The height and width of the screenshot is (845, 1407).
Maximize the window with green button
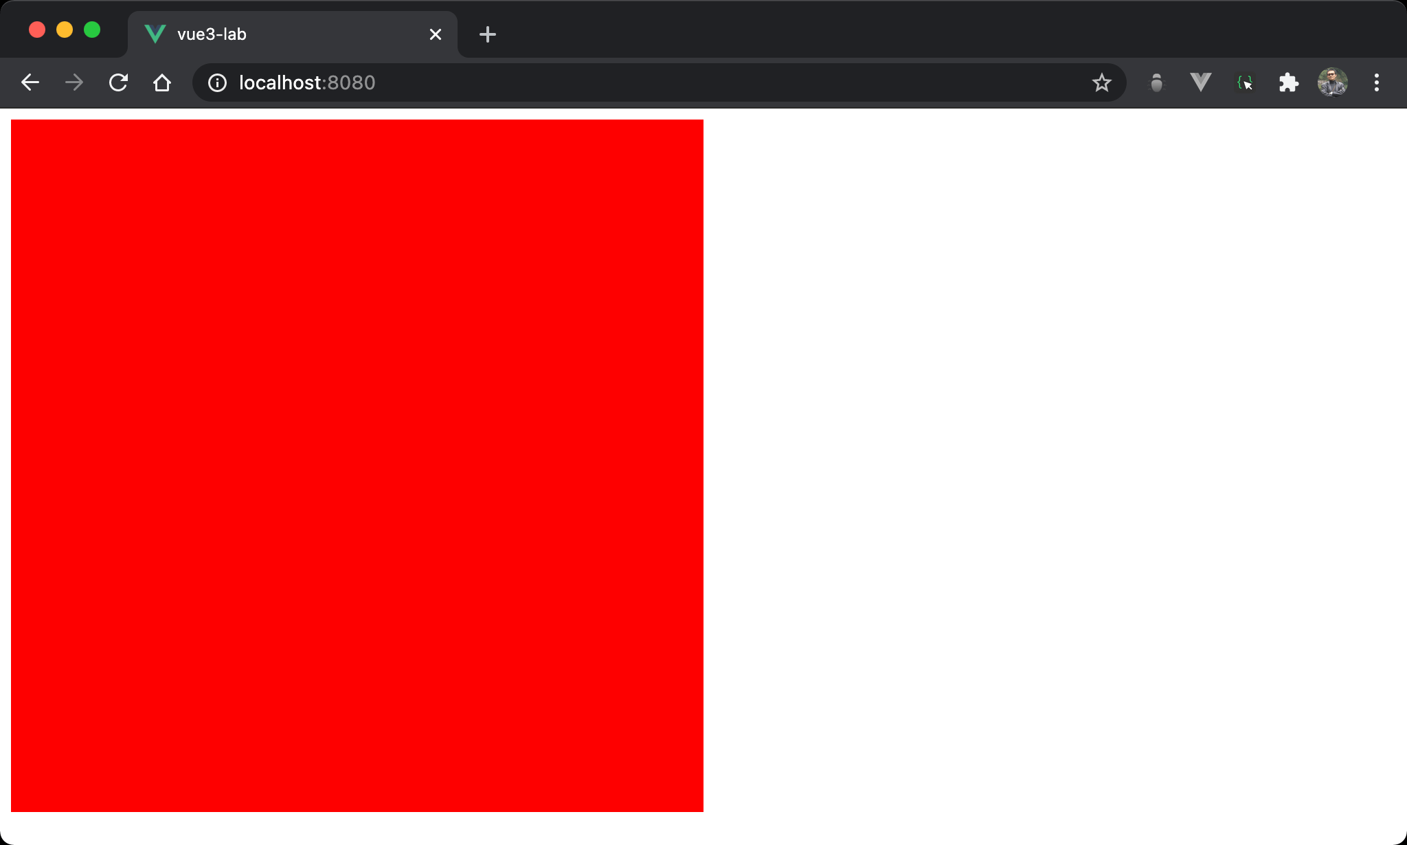(92, 30)
